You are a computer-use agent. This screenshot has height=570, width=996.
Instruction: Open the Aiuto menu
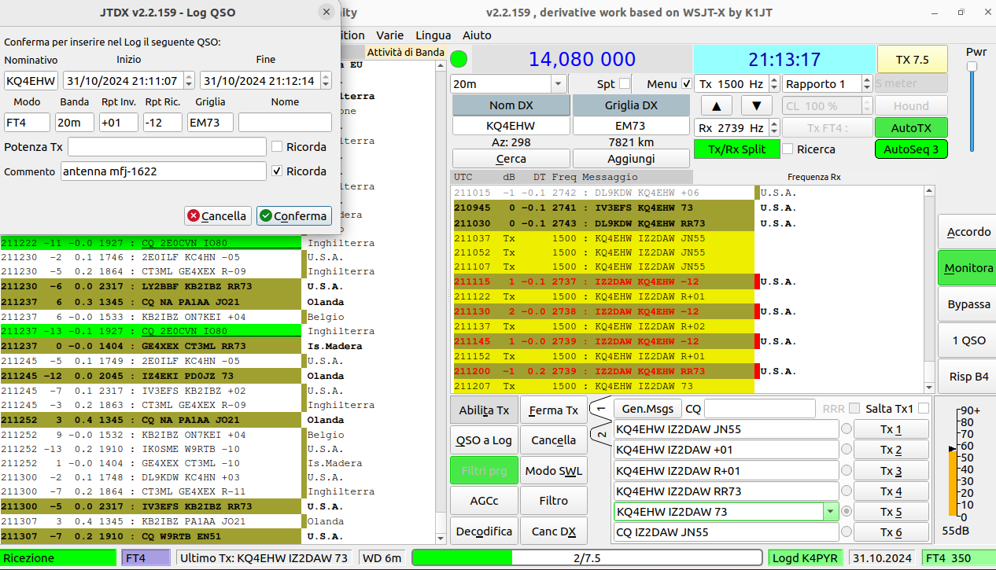(x=477, y=35)
